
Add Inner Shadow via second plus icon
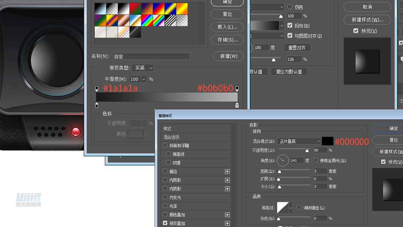tap(227, 188)
